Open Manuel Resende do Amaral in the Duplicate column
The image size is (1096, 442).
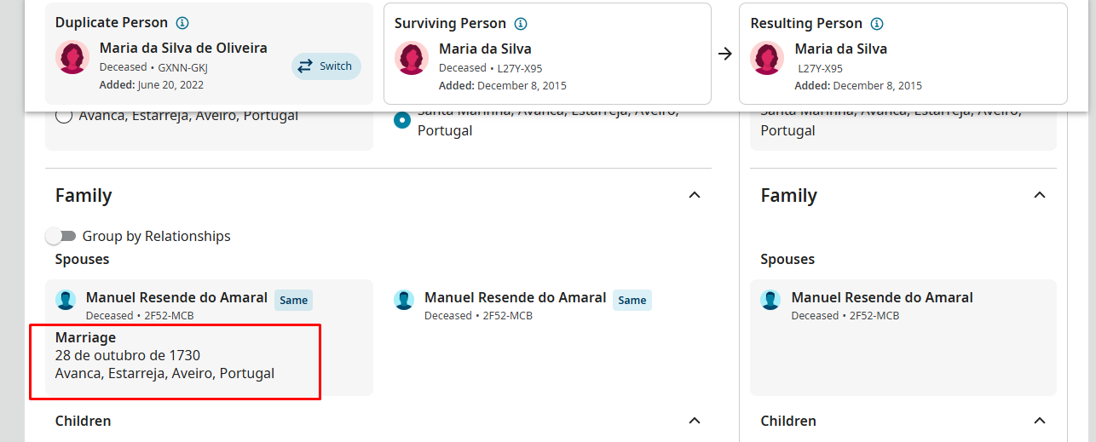pos(176,298)
